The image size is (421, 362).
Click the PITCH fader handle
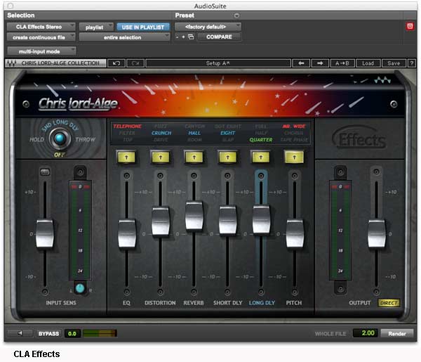[295, 233]
